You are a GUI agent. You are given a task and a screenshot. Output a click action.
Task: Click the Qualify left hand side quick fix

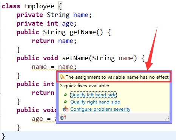coord(93,95)
